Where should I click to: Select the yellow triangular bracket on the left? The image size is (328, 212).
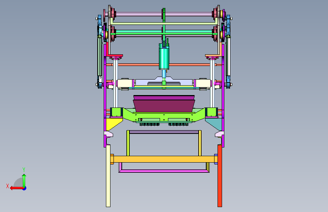113,123
